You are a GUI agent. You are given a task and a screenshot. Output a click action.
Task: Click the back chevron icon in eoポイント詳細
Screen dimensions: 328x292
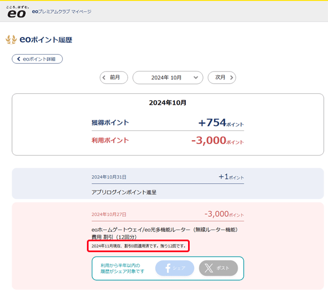coord(18,59)
